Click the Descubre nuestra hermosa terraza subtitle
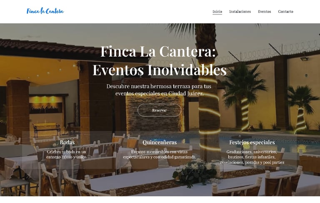The height and width of the screenshot is (203, 320). coord(159,90)
